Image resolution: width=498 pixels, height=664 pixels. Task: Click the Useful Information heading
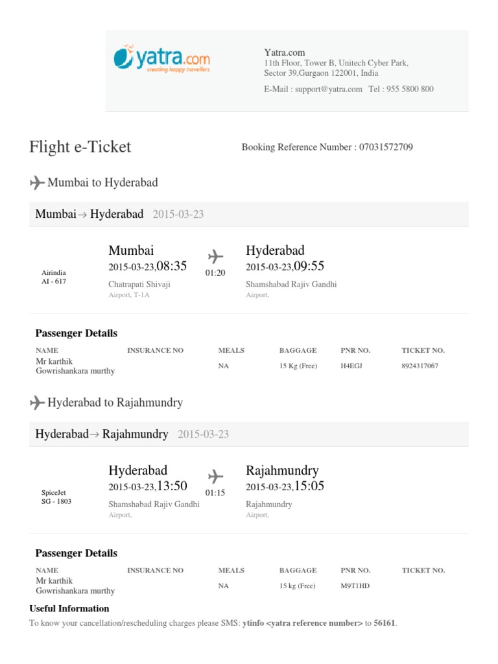[x=69, y=608]
